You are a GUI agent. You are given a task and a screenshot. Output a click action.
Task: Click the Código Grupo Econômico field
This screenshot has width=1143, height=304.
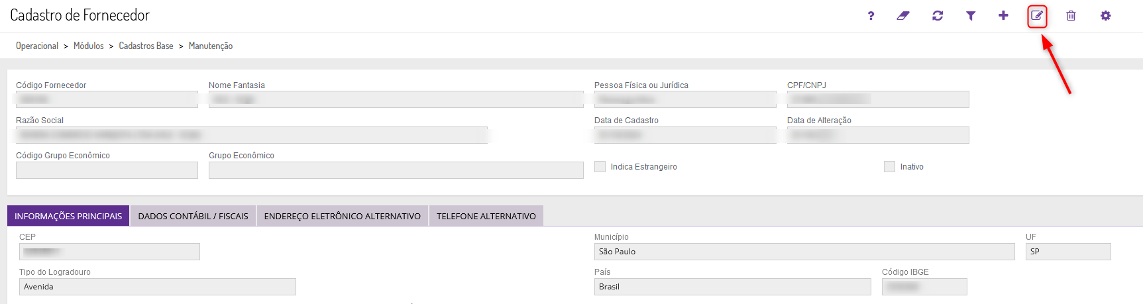coord(107,170)
